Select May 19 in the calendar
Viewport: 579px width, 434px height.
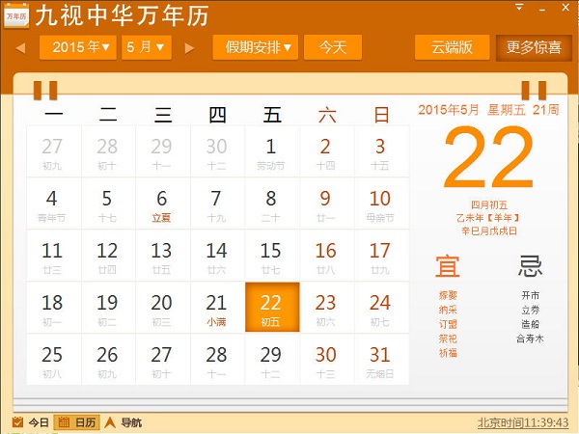(108, 308)
